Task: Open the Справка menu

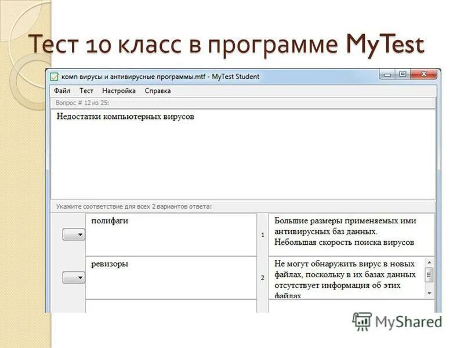Action: 157,91
